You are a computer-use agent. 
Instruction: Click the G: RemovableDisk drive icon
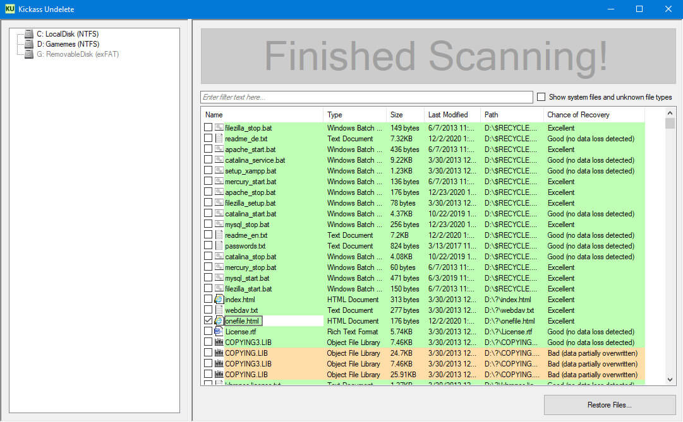pos(29,54)
